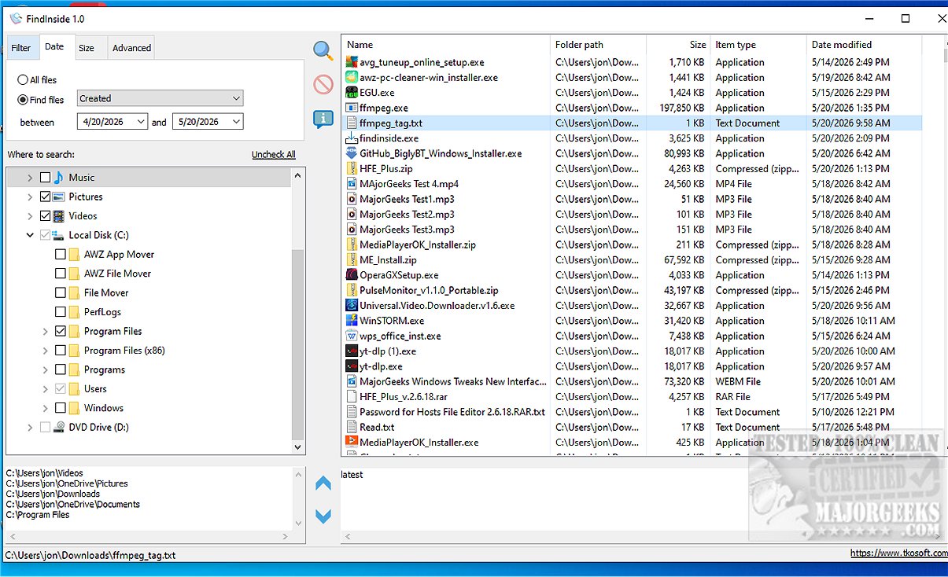Sort results by Folder path header
This screenshot has height=577, width=948.
[x=598, y=45]
